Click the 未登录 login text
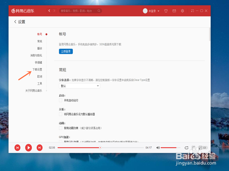This screenshot has height=171, width=229. pyautogui.click(x=152, y=11)
